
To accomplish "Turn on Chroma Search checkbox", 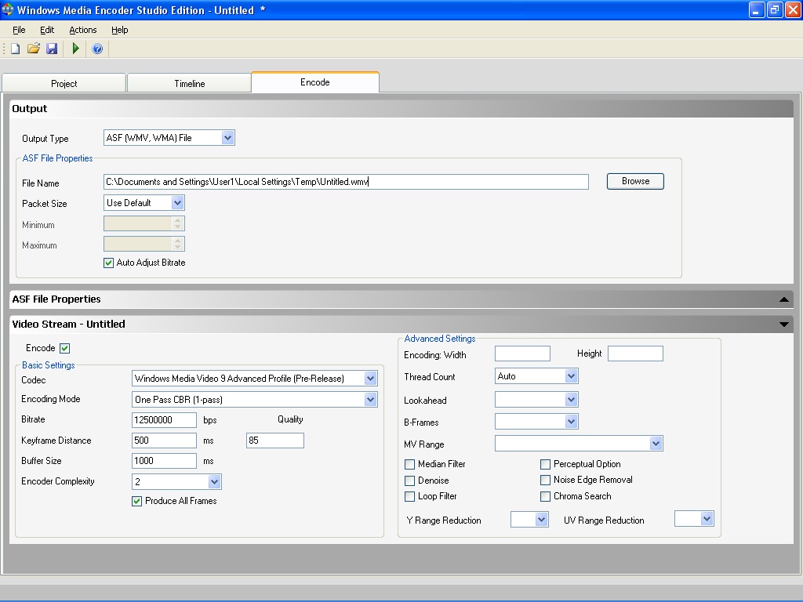I will tap(546, 496).
